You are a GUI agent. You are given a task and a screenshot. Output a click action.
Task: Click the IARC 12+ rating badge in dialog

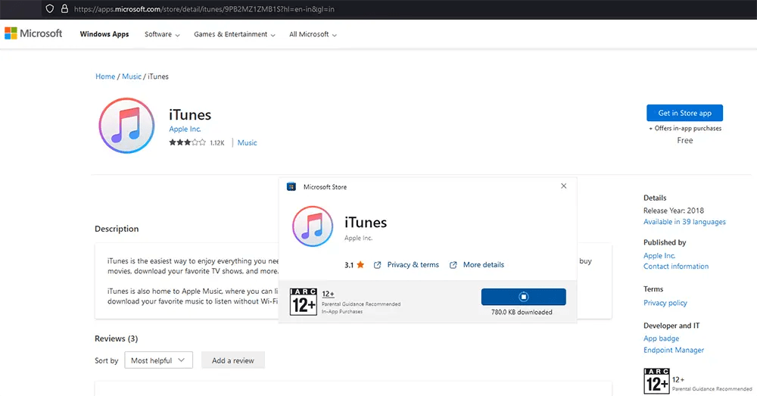[x=304, y=301]
